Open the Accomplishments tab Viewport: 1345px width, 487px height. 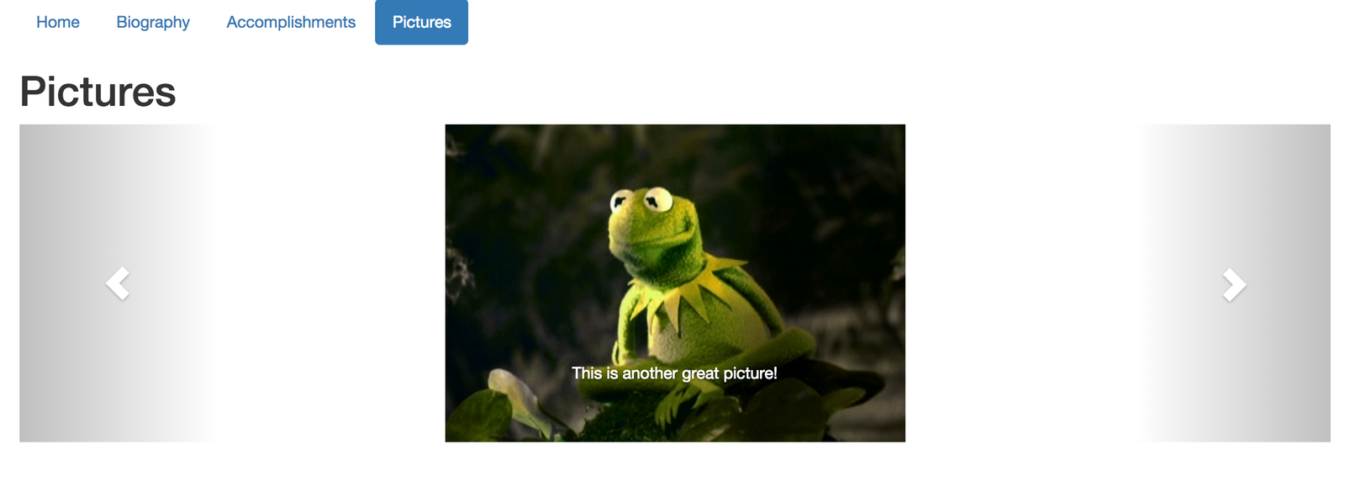pyautogui.click(x=291, y=22)
